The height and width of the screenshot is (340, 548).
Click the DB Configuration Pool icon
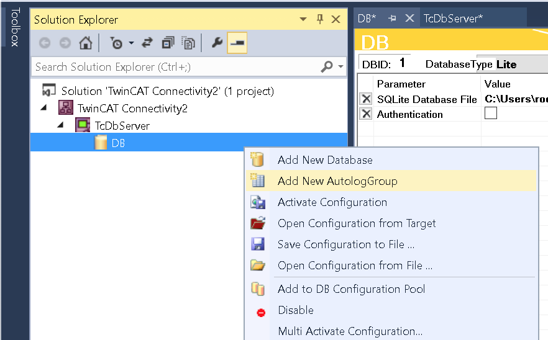click(x=258, y=289)
